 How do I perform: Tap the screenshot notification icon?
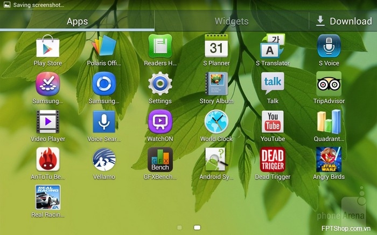click(x=6, y=4)
